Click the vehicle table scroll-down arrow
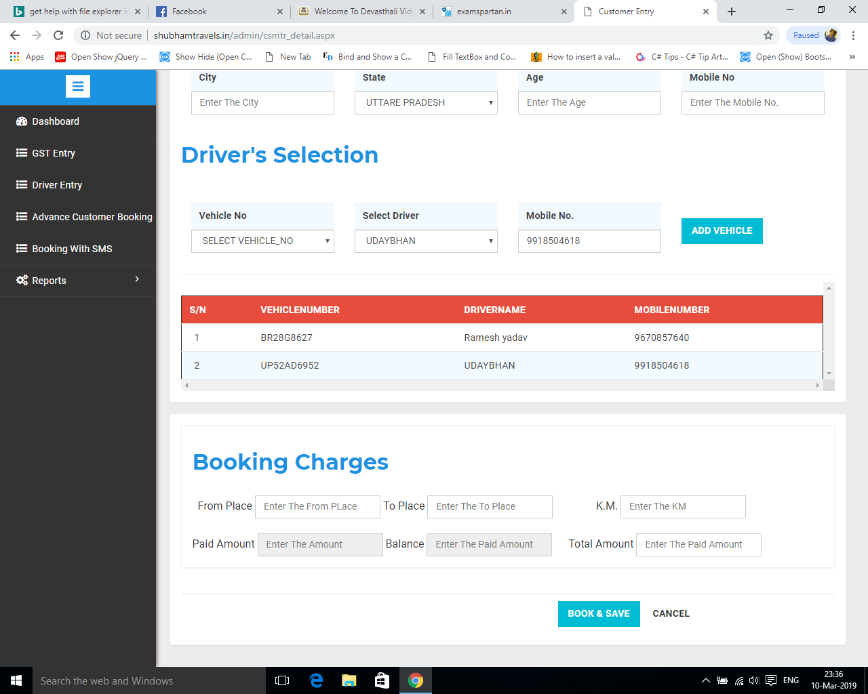This screenshot has width=868, height=694. pyautogui.click(x=829, y=373)
